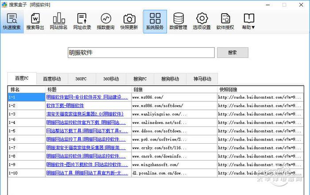
Task: Select the rank cell 1-5
Action: (27, 131)
